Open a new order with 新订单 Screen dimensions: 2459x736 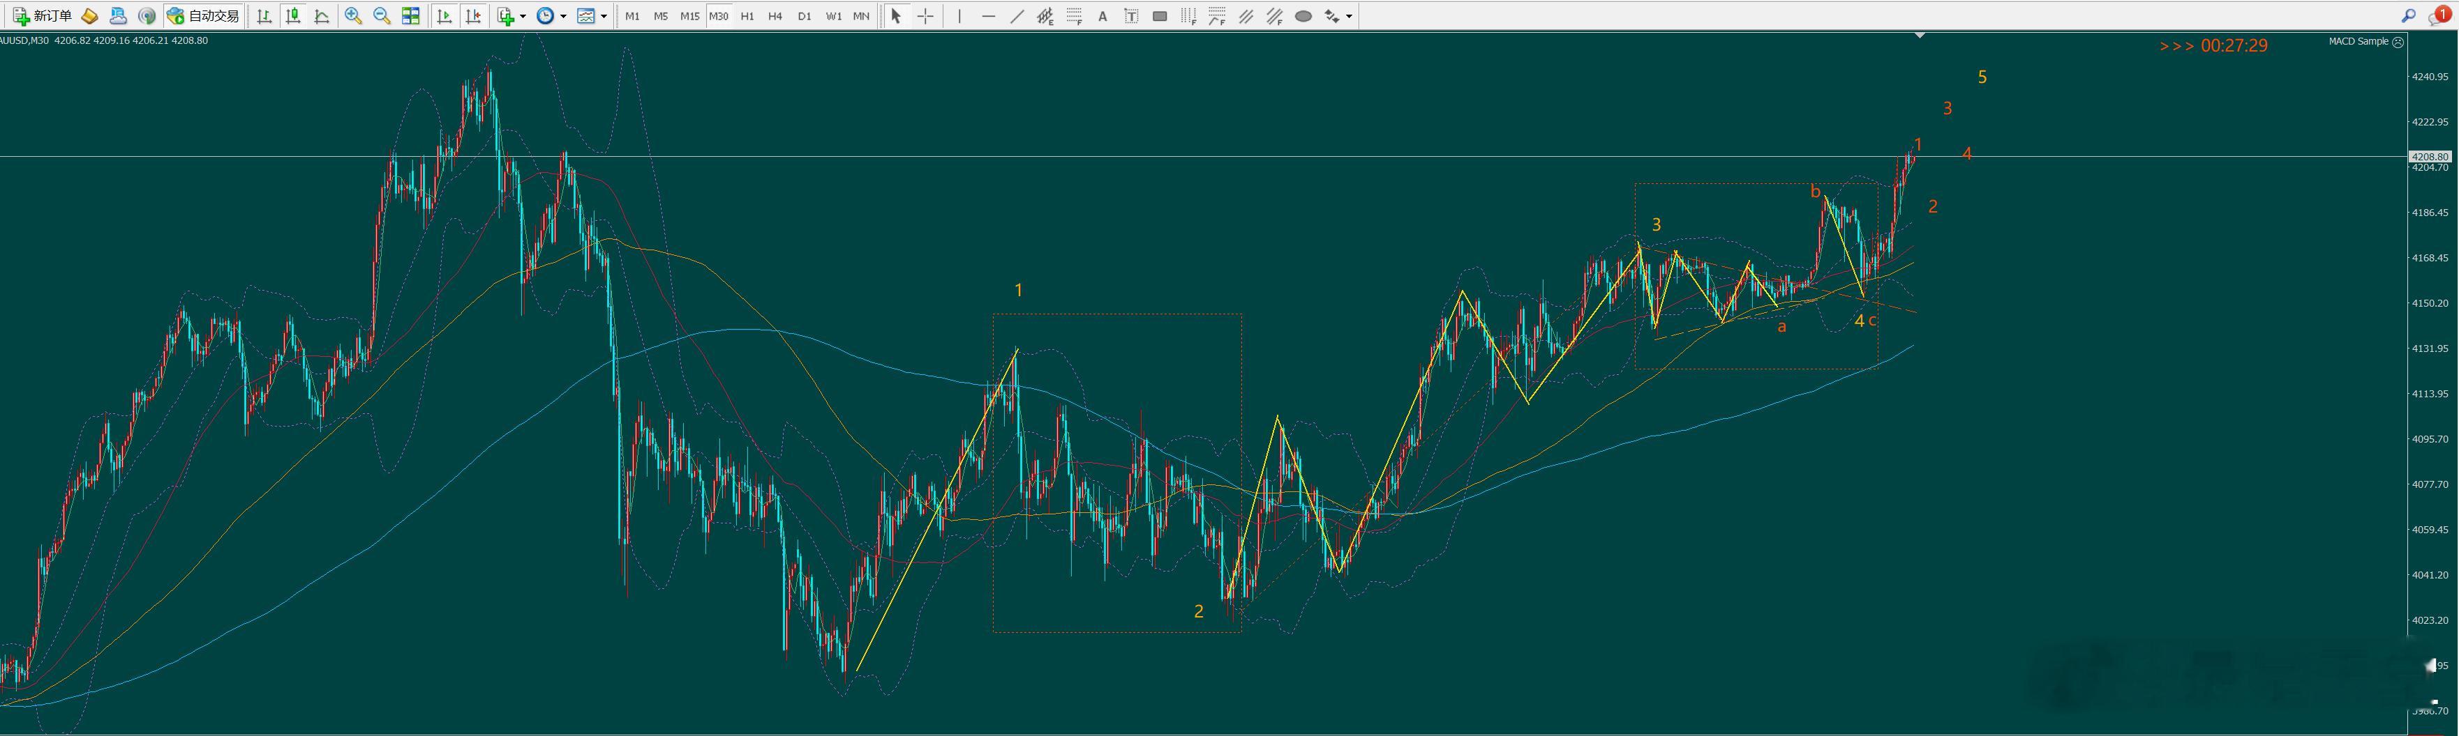(43, 16)
